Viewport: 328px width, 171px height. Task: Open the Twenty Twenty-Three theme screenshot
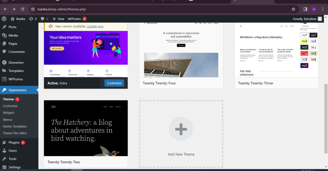(x=276, y=50)
